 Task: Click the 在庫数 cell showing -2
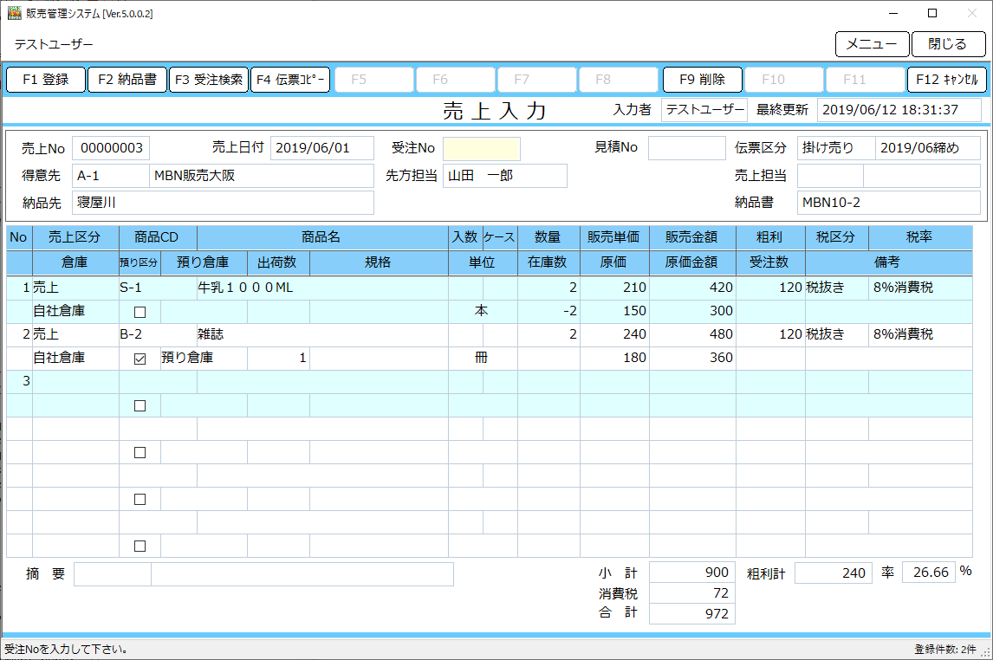(x=548, y=311)
